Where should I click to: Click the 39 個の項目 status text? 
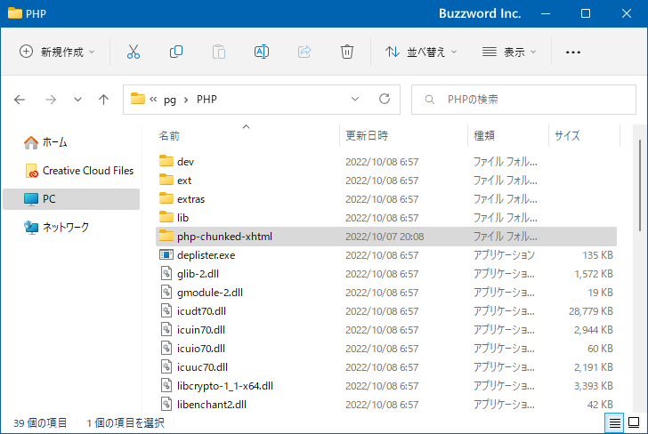(x=40, y=422)
